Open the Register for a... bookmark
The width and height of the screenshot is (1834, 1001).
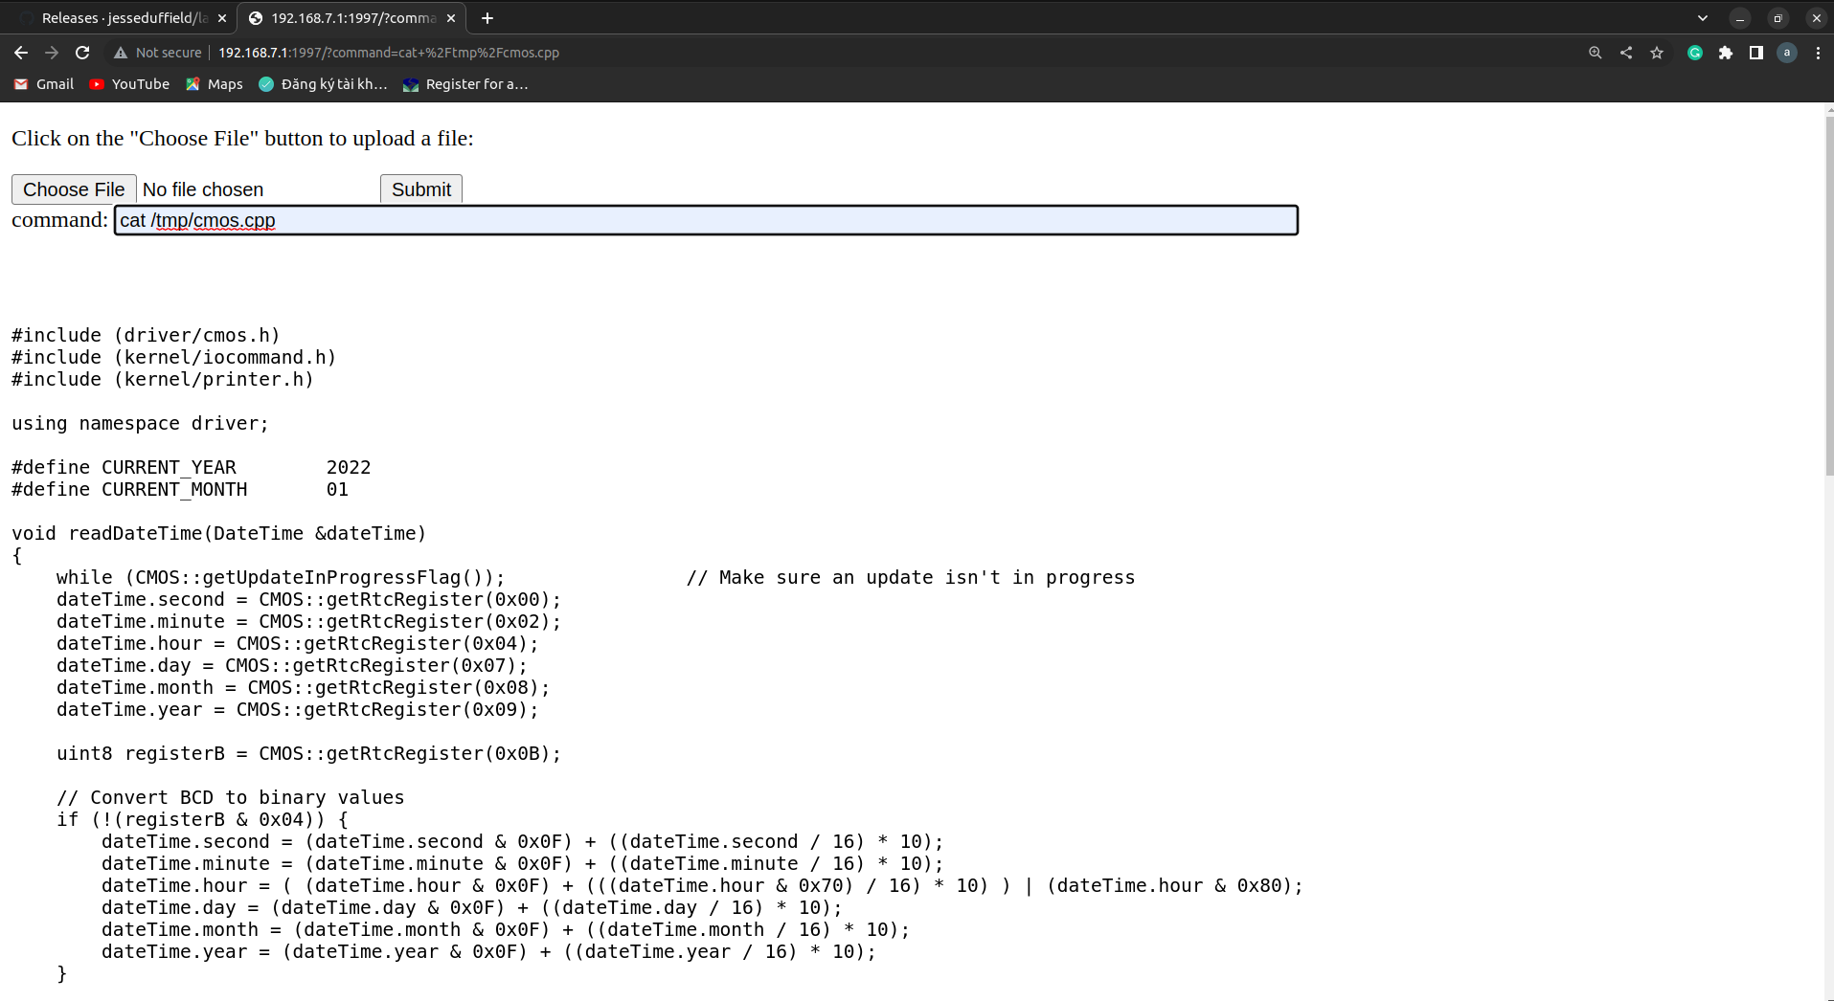(465, 84)
